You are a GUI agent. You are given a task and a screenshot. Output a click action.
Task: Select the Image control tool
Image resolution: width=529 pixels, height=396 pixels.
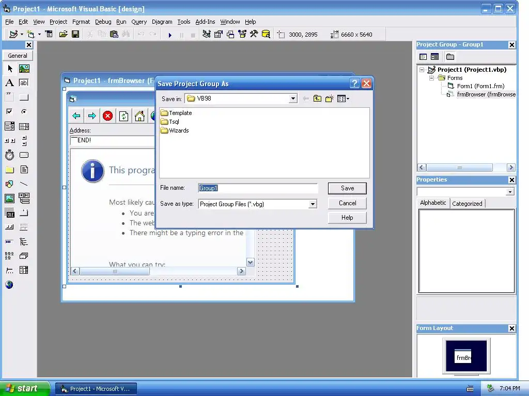10,199
